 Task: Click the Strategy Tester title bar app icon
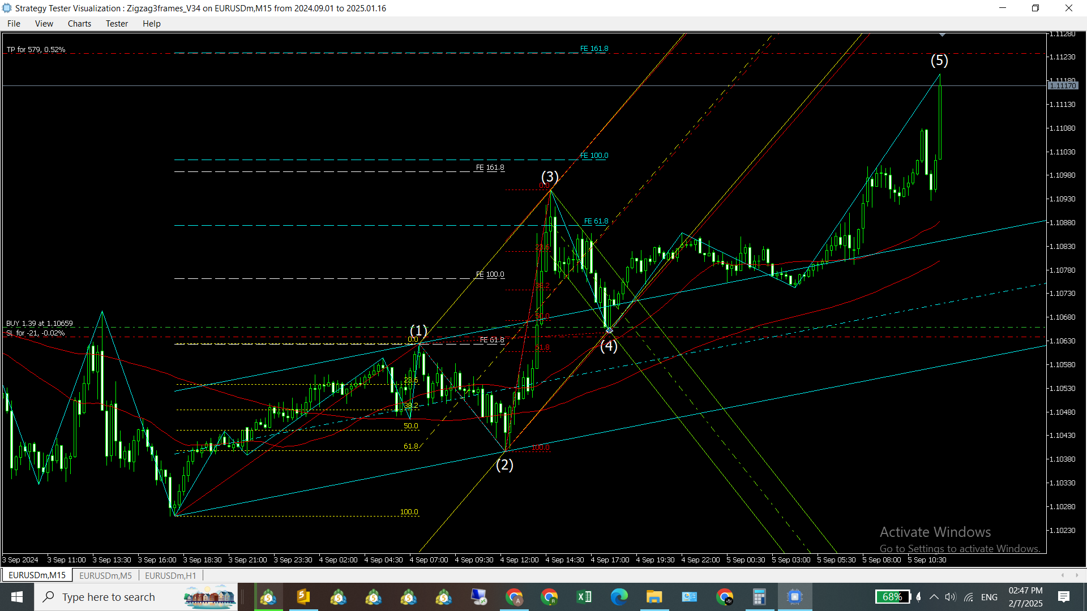7,8
